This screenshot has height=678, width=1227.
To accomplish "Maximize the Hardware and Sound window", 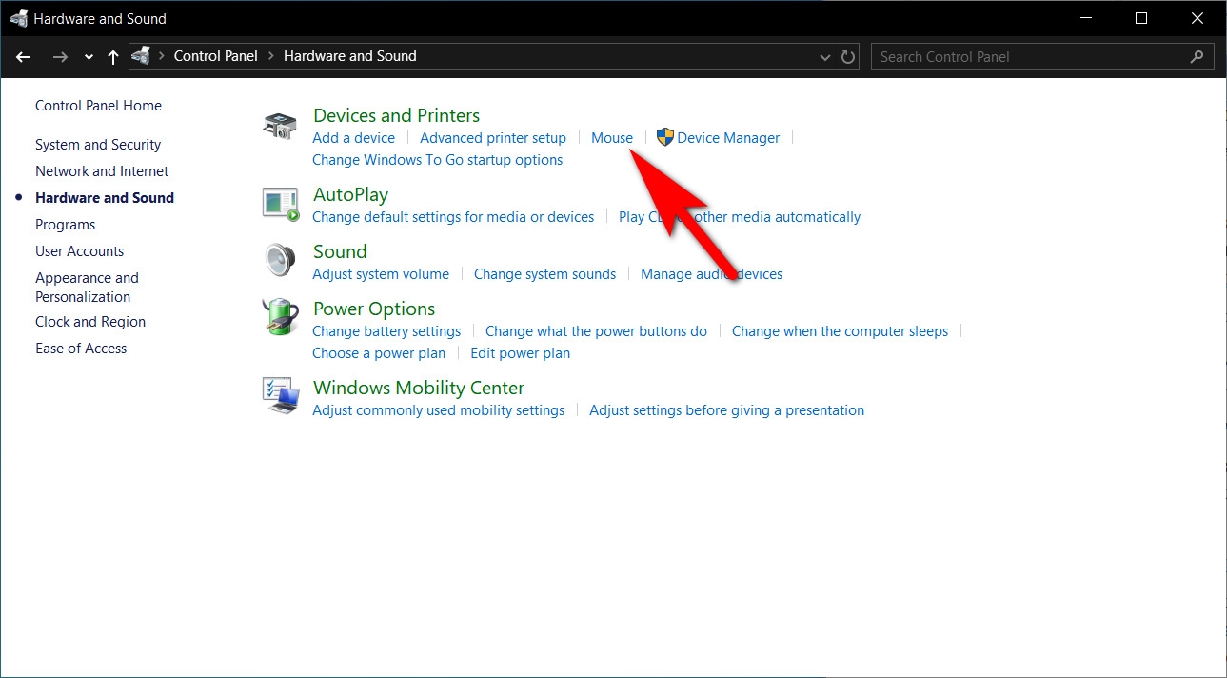I will click(x=1141, y=18).
